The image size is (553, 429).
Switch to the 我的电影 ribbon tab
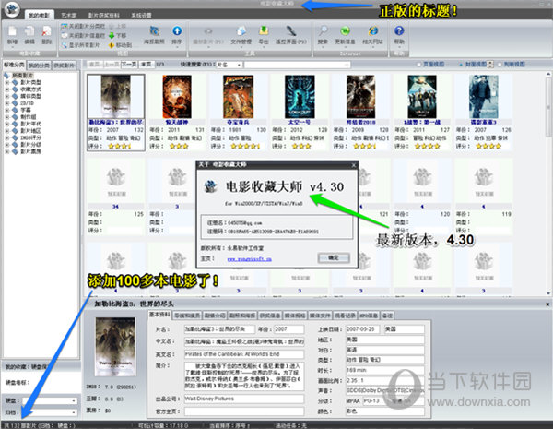tap(39, 15)
